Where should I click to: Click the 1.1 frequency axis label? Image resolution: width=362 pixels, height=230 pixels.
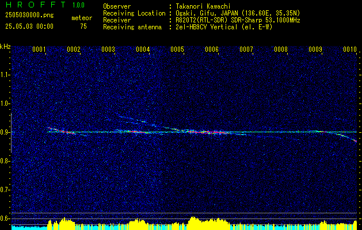[x=4, y=75]
